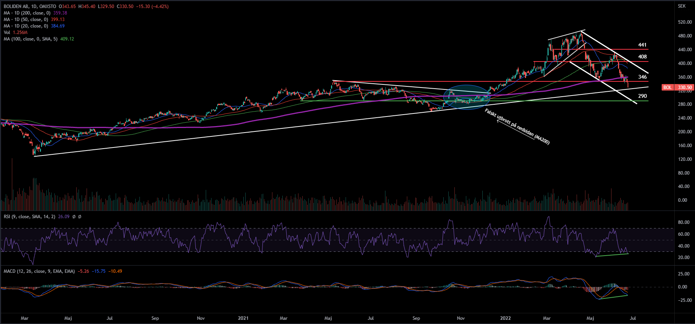Select the 346 level text label
The width and height of the screenshot is (695, 324).
coord(642,77)
